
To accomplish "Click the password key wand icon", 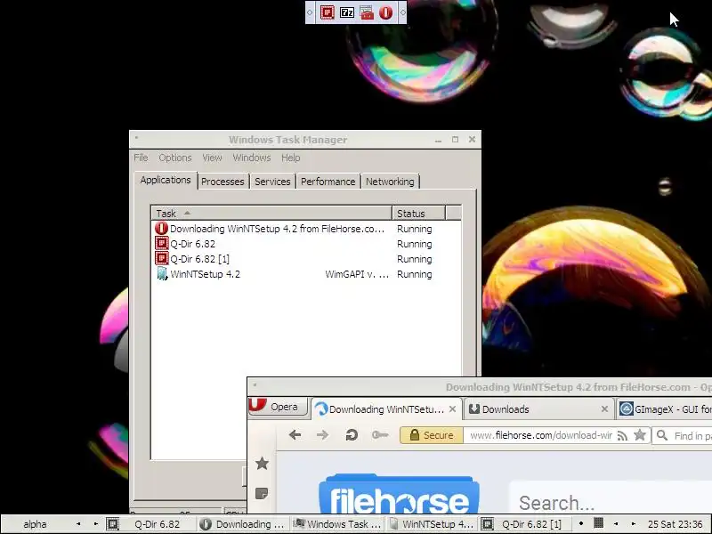I will pos(380,435).
